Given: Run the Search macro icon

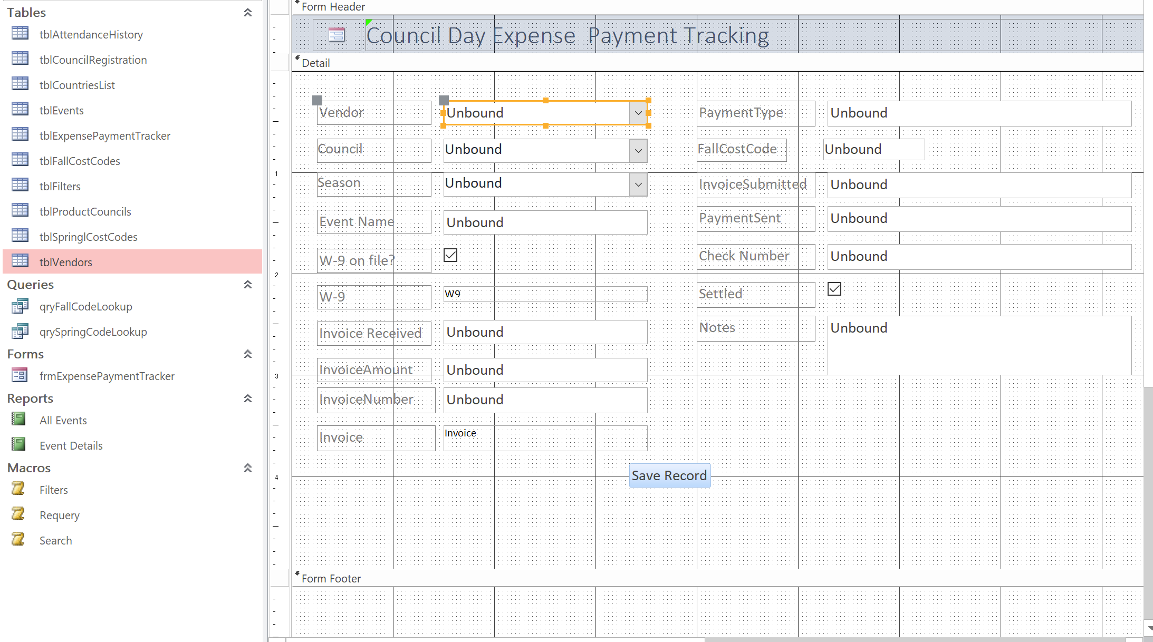Looking at the screenshot, I should [x=18, y=539].
